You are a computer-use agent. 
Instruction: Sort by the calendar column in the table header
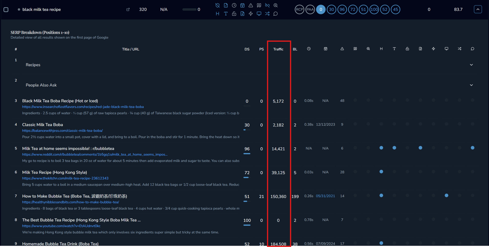point(325,49)
